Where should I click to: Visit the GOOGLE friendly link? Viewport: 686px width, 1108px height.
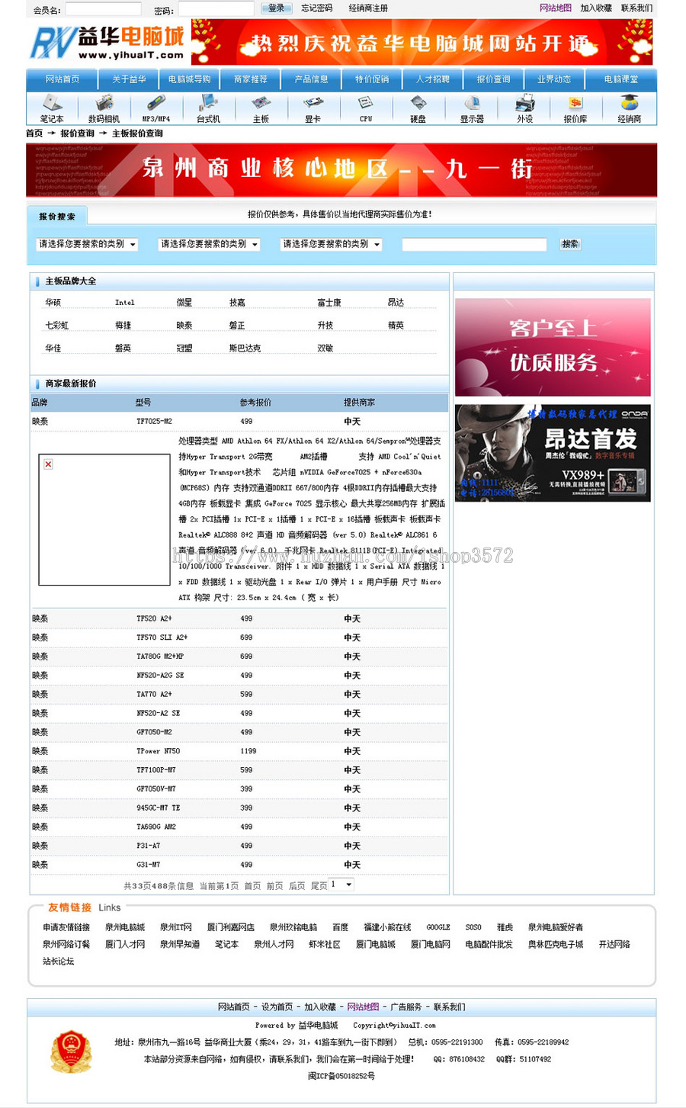[439, 927]
